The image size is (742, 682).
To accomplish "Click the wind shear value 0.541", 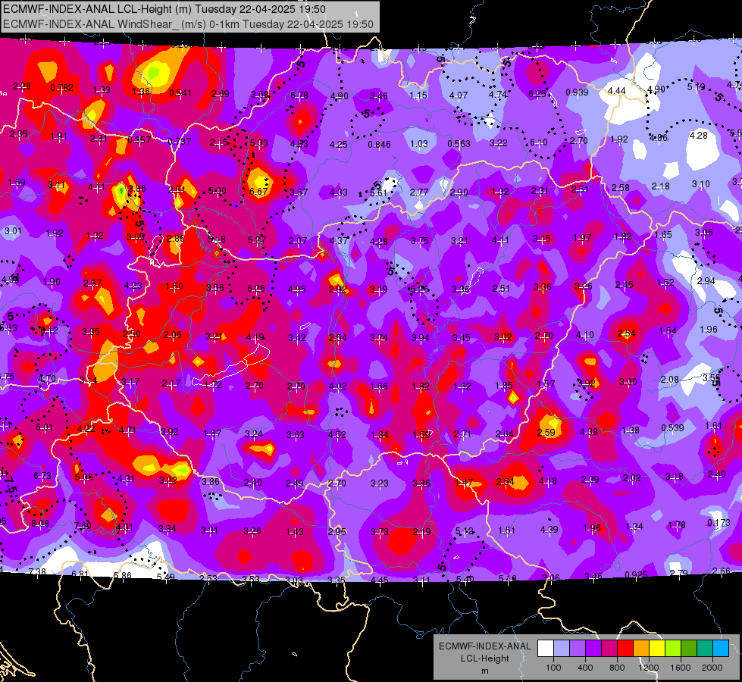I will pos(180,92).
